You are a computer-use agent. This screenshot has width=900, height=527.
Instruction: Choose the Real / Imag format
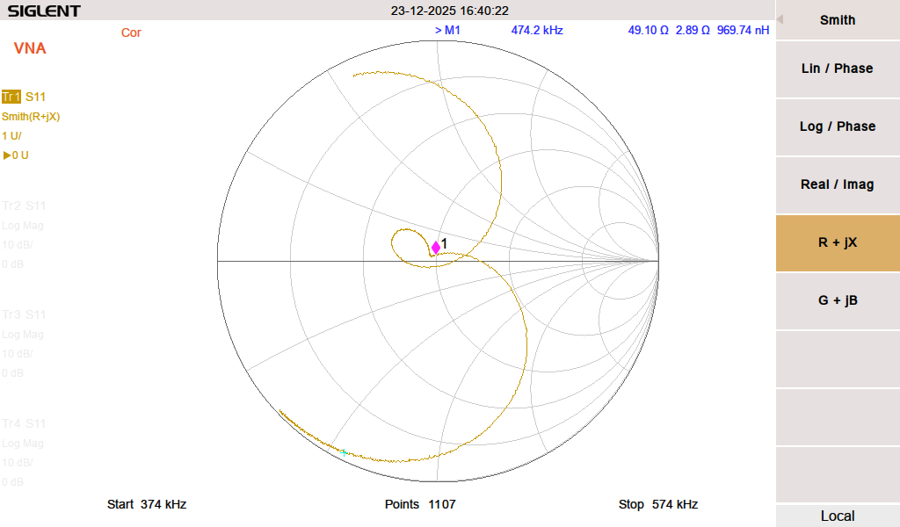[837, 184]
